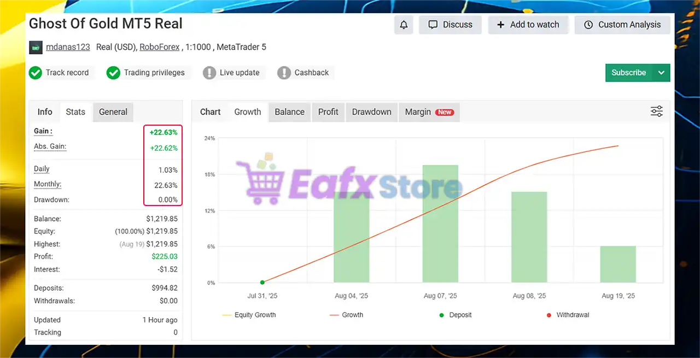Click the "1:1000" leverage text
This screenshot has width=700, height=358.
coord(197,47)
